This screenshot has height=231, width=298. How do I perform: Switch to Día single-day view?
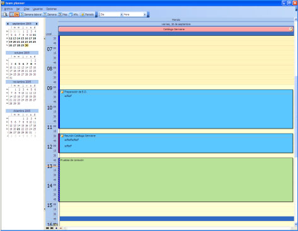tap(14, 14)
